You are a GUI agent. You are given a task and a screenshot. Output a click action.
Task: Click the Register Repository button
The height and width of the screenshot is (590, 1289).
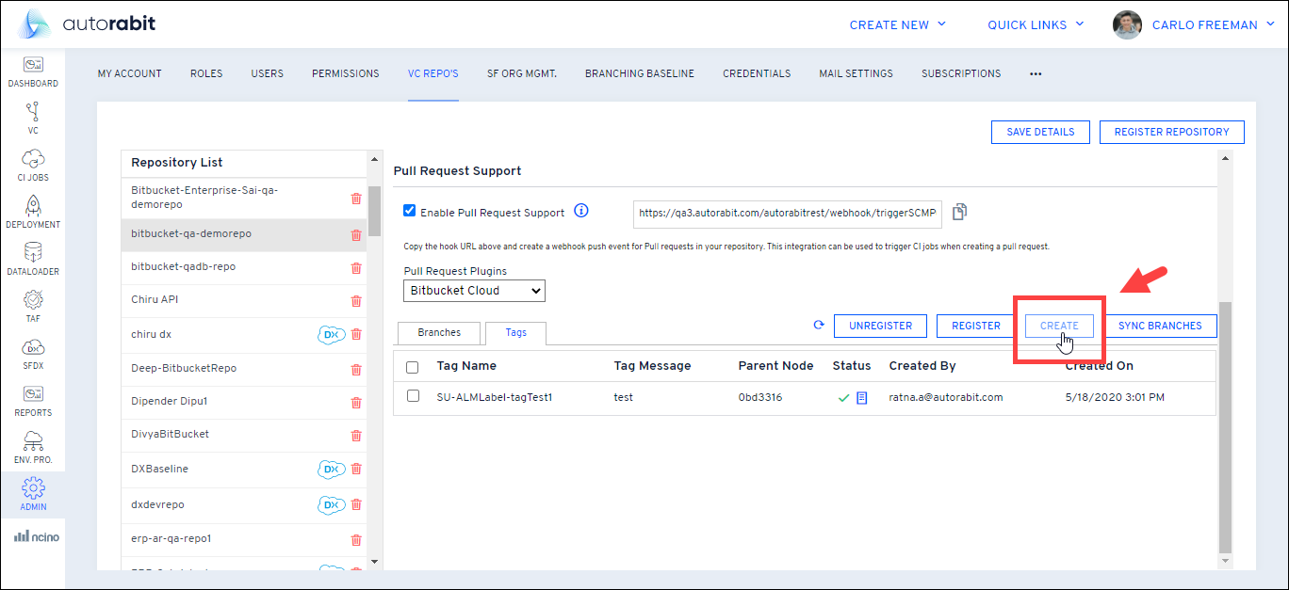[x=1171, y=133]
